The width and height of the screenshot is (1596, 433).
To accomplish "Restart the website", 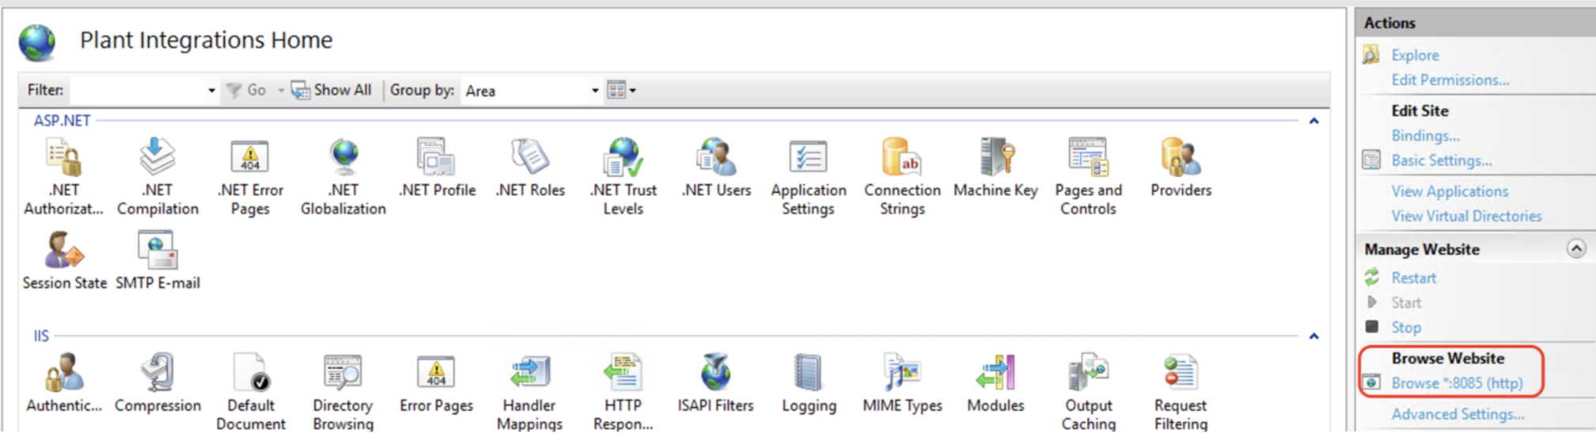I will click(x=1413, y=278).
